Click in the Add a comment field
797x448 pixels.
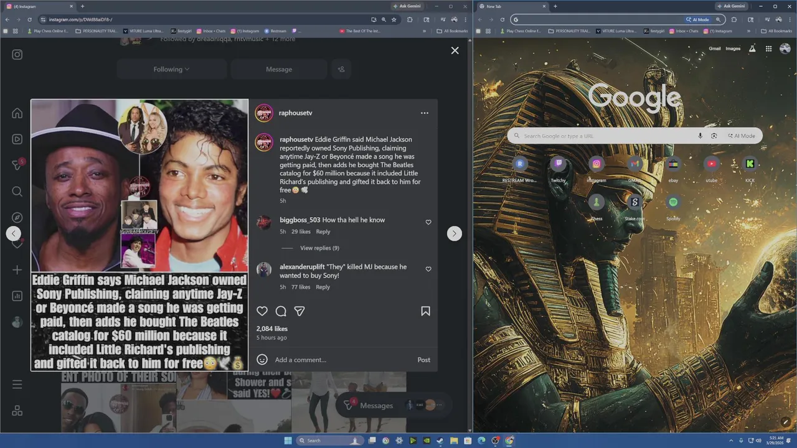pyautogui.click(x=342, y=360)
